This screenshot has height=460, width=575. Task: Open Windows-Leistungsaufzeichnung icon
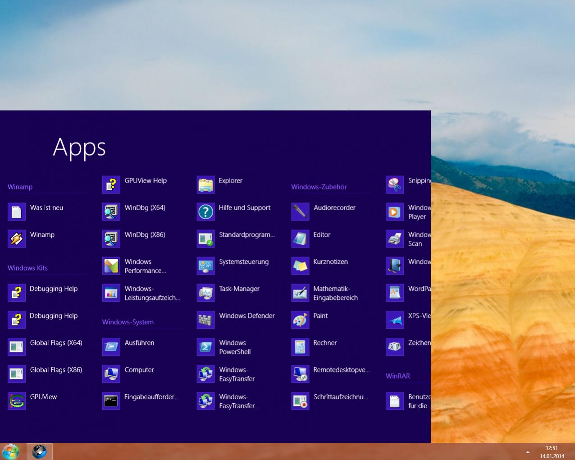(111, 293)
